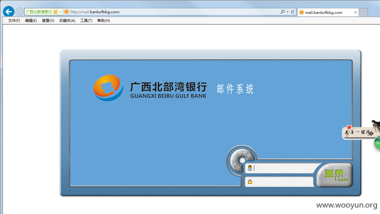
Task: Click the 登录 Login button
Action: pos(334,175)
